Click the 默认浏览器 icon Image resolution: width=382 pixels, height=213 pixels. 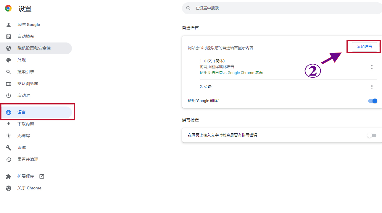(x=8, y=83)
